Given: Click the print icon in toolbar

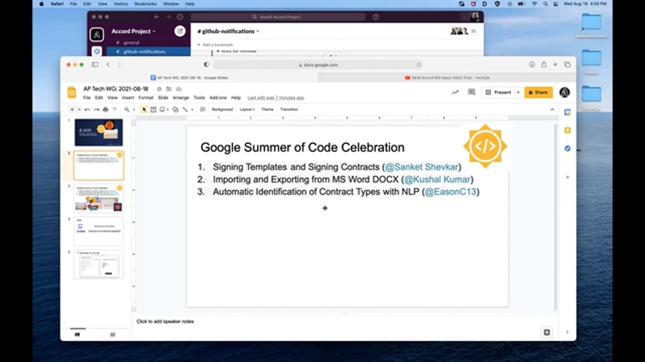Looking at the screenshot, I should pos(106,109).
